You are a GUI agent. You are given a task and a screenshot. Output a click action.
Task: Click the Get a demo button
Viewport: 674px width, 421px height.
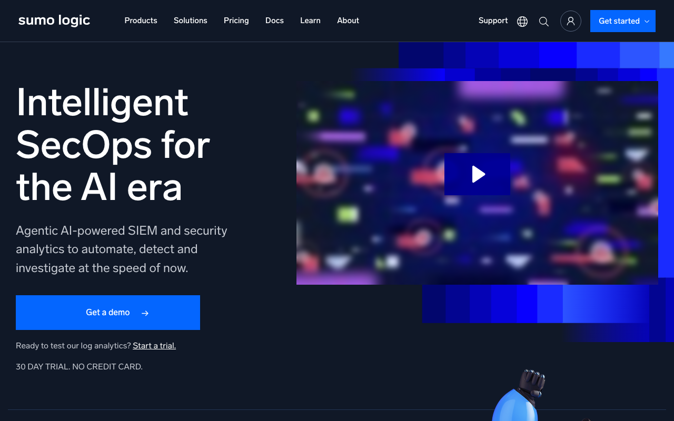pos(108,313)
